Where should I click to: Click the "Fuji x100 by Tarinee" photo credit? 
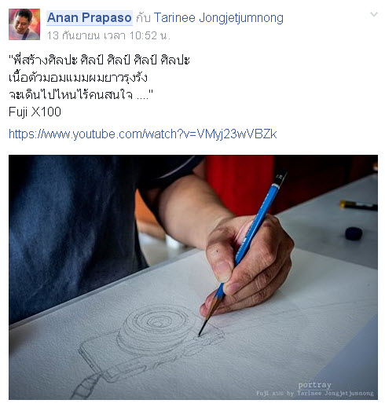coord(315,393)
